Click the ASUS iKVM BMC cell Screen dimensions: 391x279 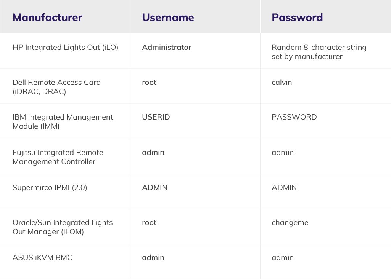tap(42, 258)
